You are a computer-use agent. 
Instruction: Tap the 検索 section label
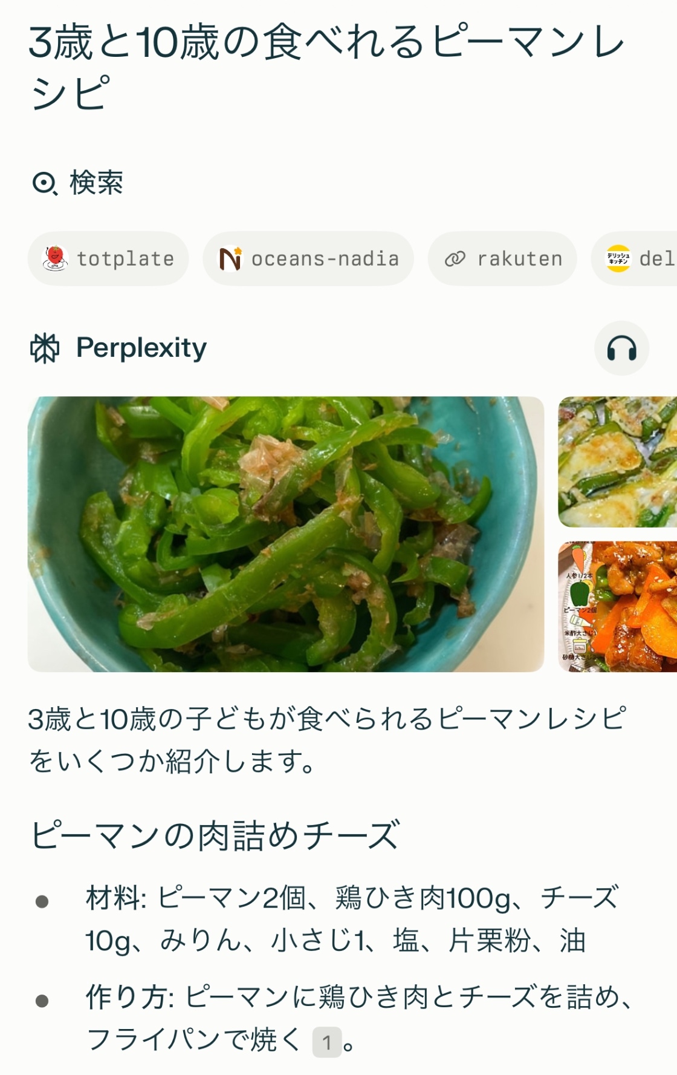(x=97, y=183)
